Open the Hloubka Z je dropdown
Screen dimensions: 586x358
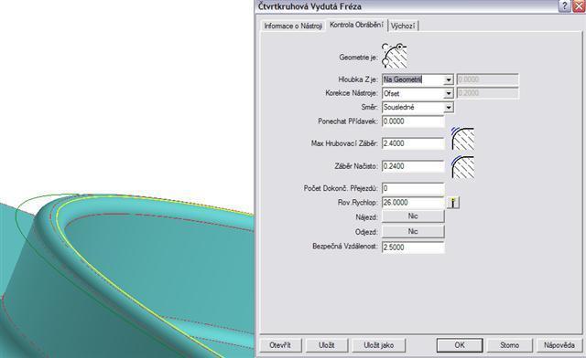[449, 79]
